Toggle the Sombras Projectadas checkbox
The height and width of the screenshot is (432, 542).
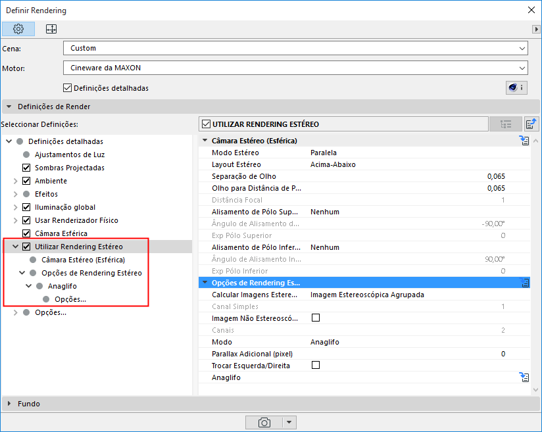pos(26,168)
